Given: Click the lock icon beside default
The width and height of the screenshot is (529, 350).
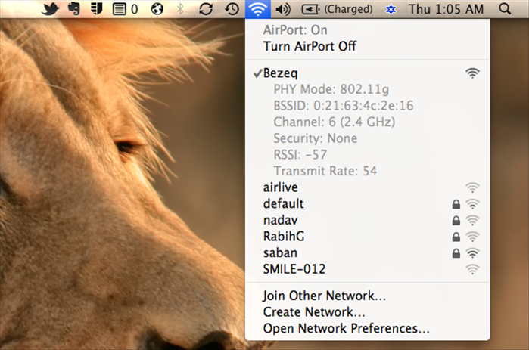Looking at the screenshot, I should tap(456, 204).
